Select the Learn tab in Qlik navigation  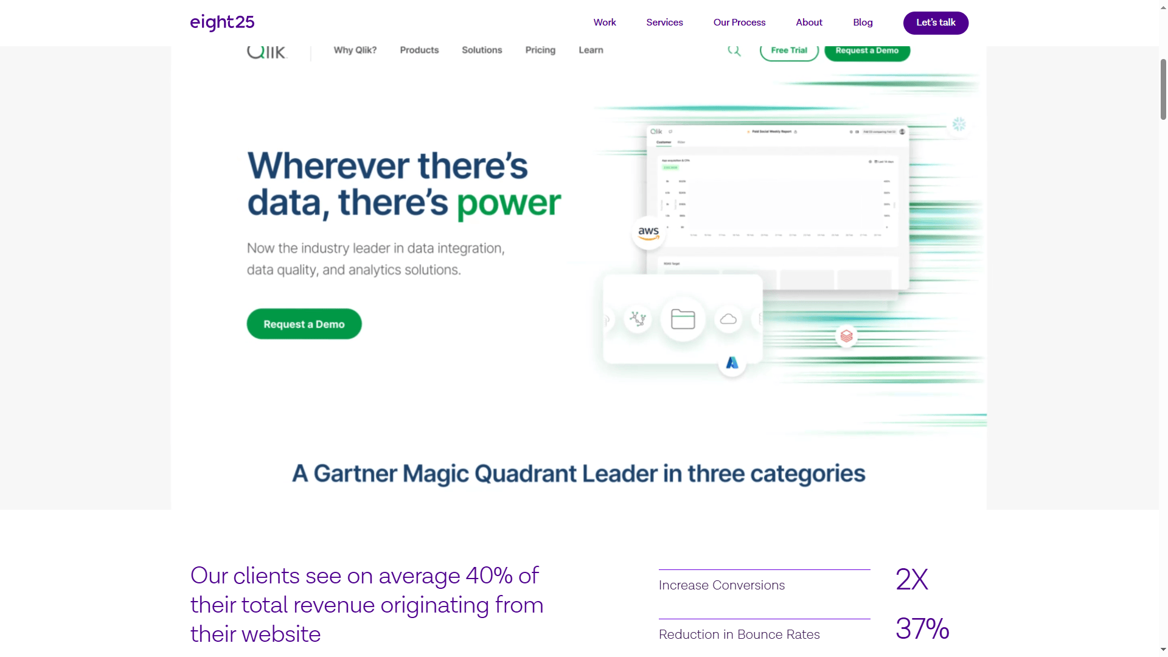[x=591, y=50]
